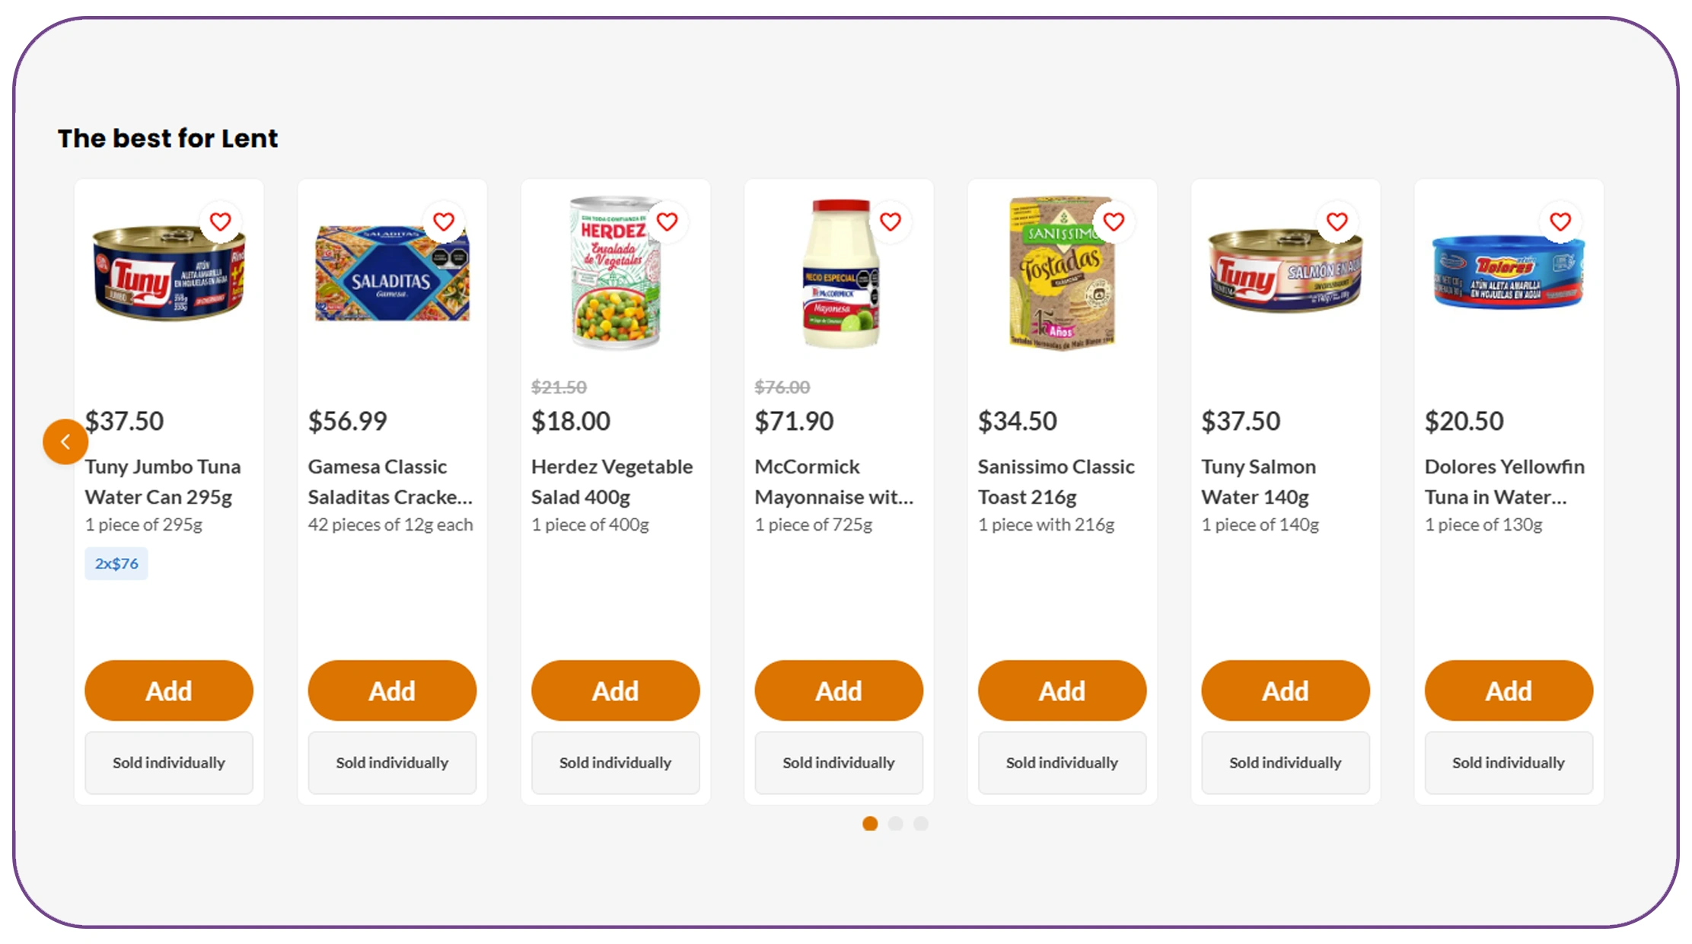Favorite the McCormick Mayonnaise item
Viewport: 1692px width, 944px height.
pos(890,222)
